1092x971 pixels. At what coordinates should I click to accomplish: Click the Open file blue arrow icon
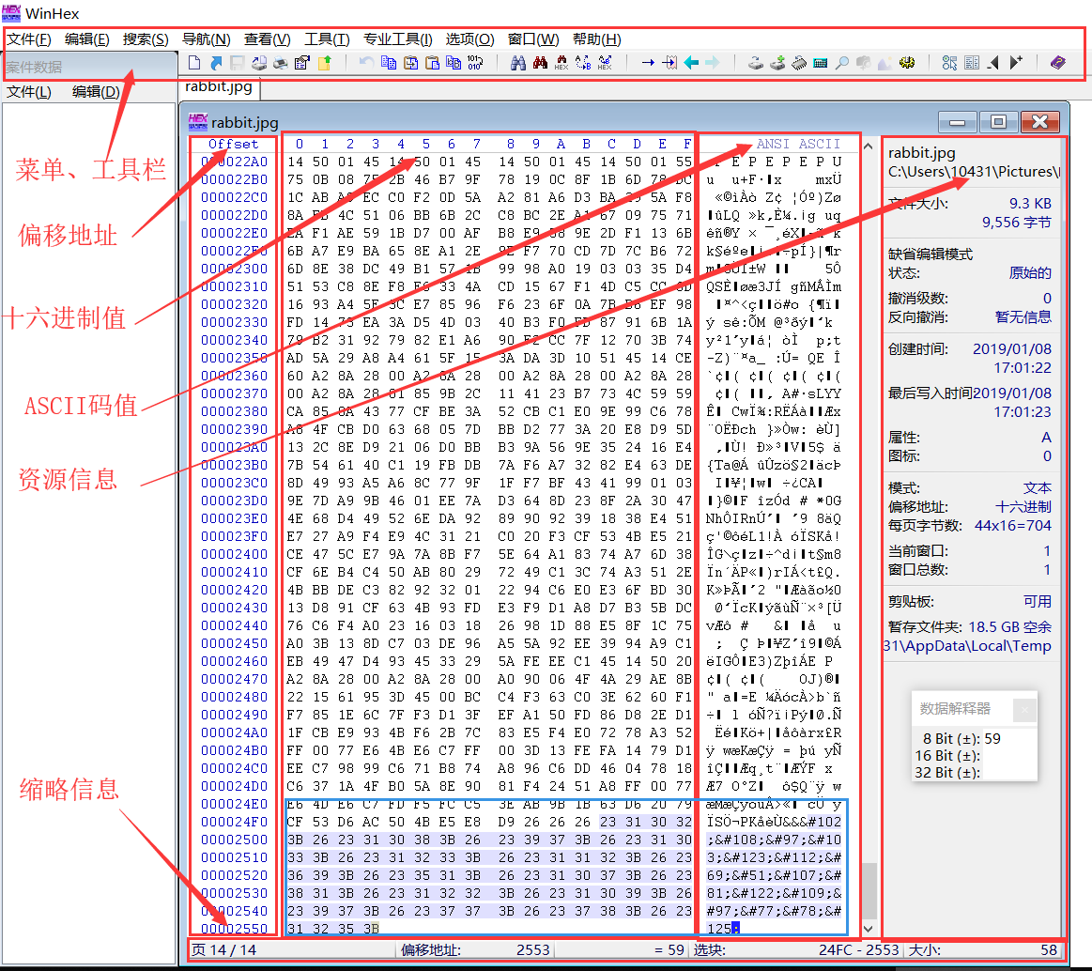coord(216,63)
